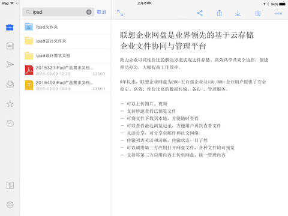Open the clock recent history section

pos(10,123)
